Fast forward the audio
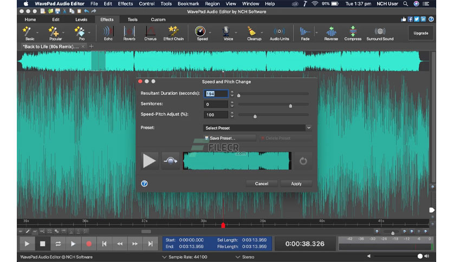This screenshot has height=262, width=453. [135, 244]
